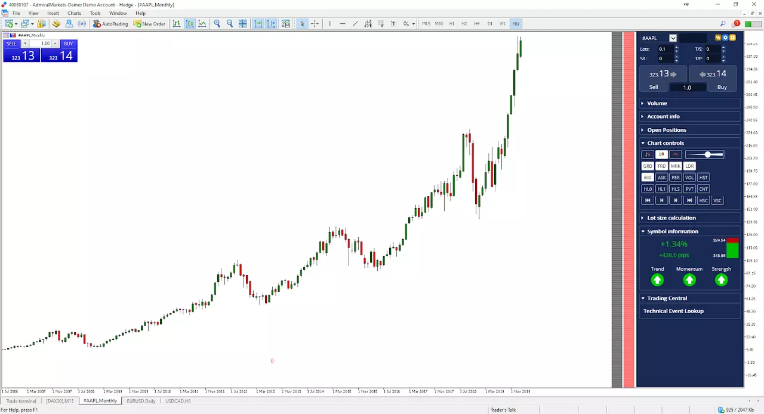
Task: Expand the Volume section
Action: coord(690,103)
